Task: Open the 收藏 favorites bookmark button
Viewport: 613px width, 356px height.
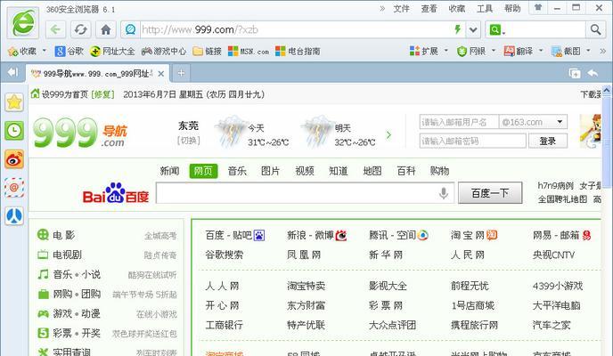Action: (22, 51)
